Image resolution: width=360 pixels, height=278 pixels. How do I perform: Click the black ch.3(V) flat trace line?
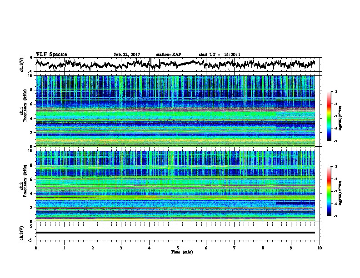pyautogui.click(x=175, y=233)
